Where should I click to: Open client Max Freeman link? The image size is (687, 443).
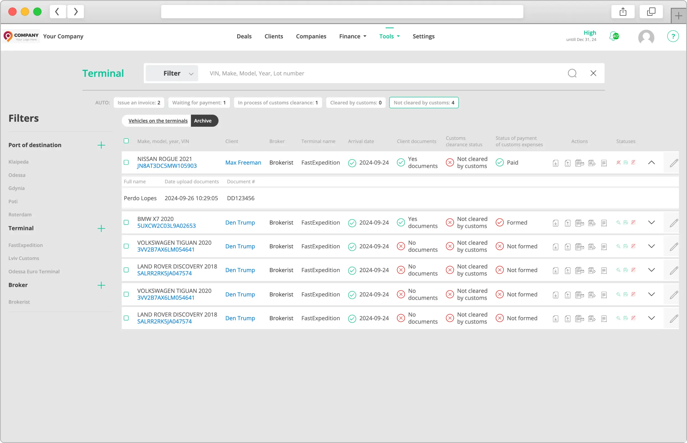pos(243,163)
